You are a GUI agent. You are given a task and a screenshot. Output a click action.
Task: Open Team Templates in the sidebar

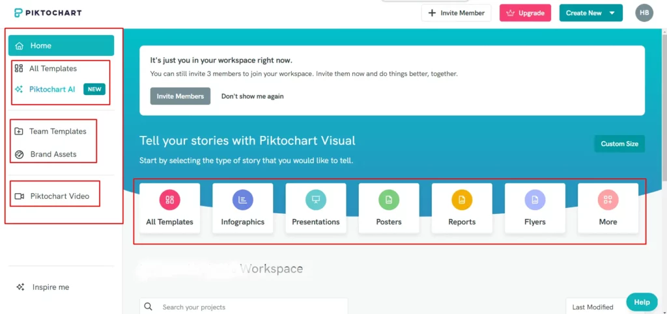click(57, 131)
